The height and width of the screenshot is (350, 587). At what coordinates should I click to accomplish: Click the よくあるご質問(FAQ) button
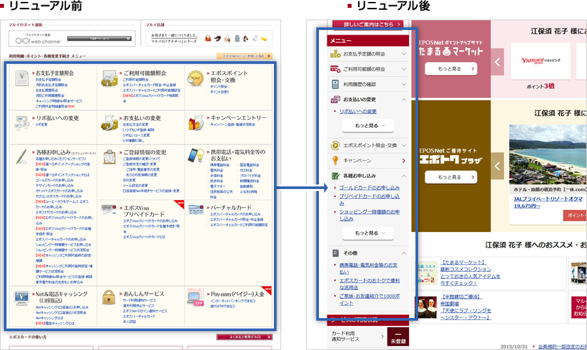[245, 337]
